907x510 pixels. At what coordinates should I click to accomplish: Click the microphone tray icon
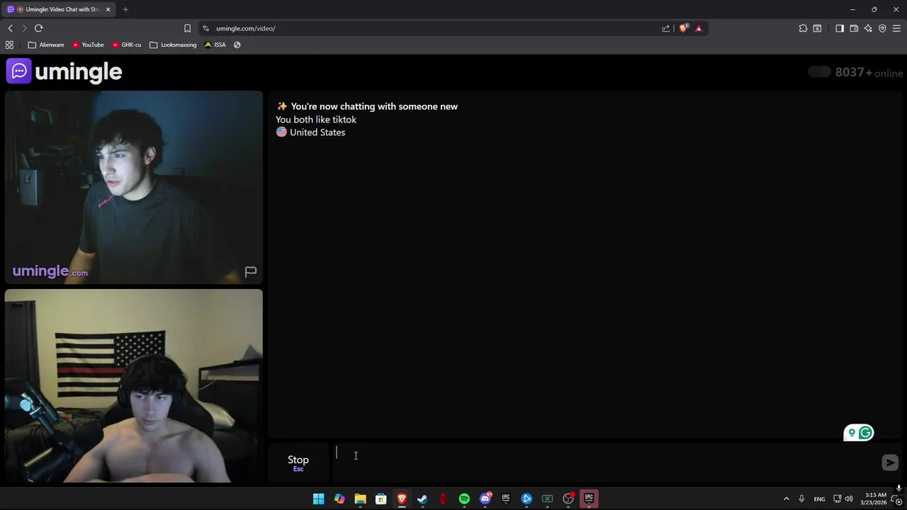pos(801,499)
